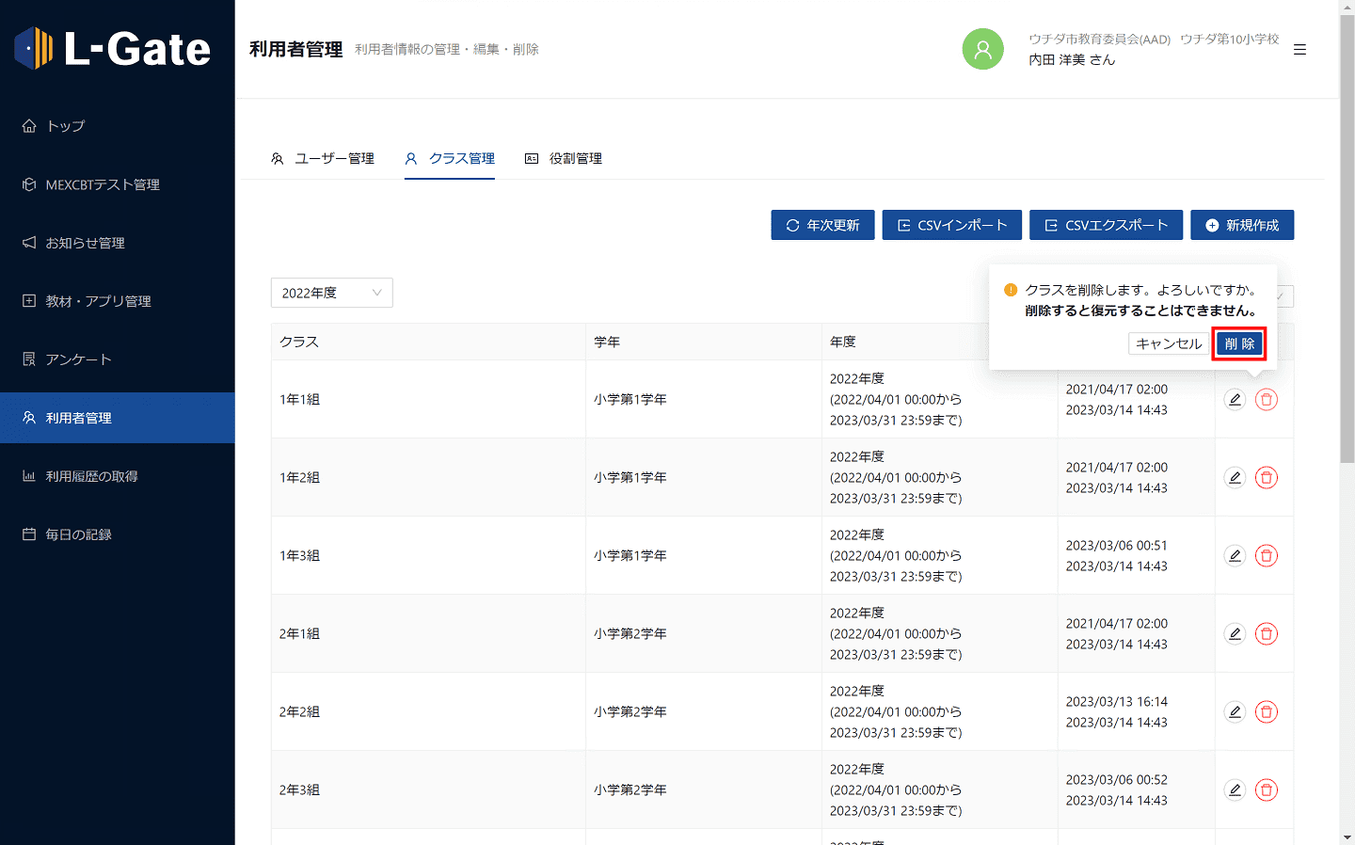Screen dimensions: 1355x845
Task: Confirm deletion with the 削除 button
Action: pyautogui.click(x=1239, y=343)
